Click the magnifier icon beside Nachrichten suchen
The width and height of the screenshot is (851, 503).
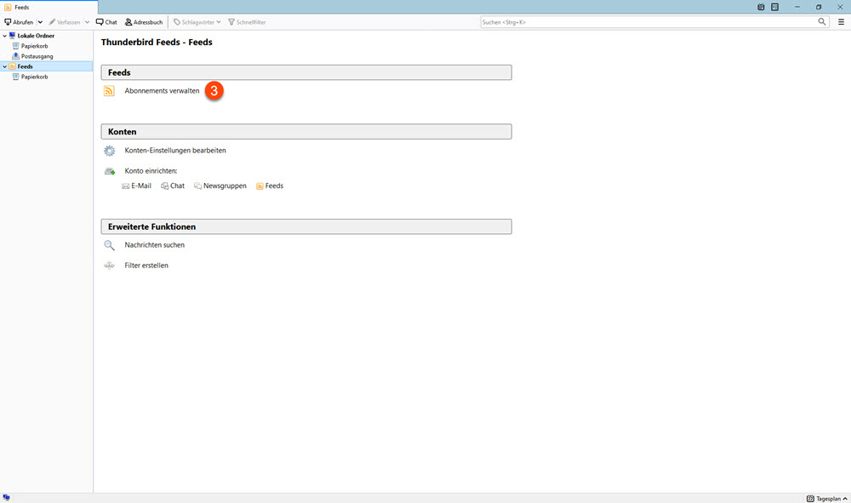(x=109, y=245)
